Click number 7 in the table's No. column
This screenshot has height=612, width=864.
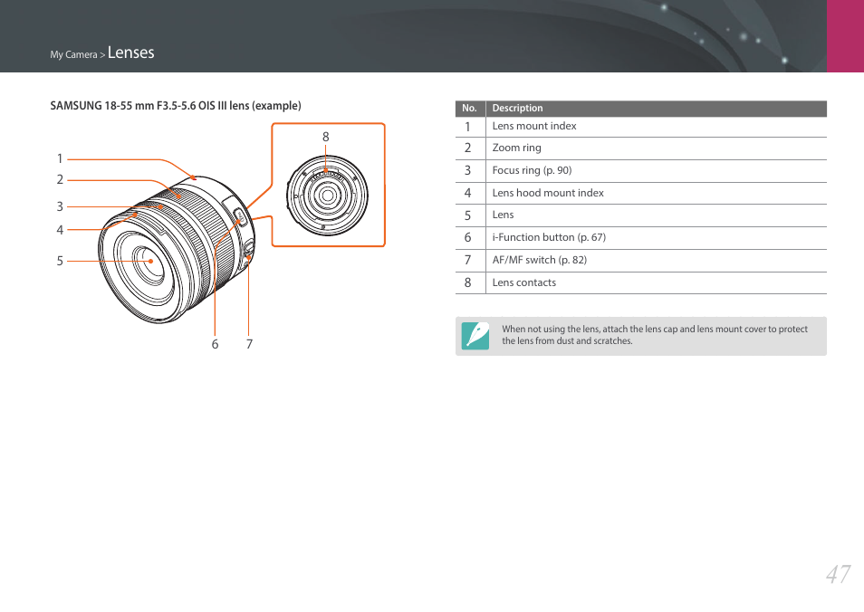468,260
